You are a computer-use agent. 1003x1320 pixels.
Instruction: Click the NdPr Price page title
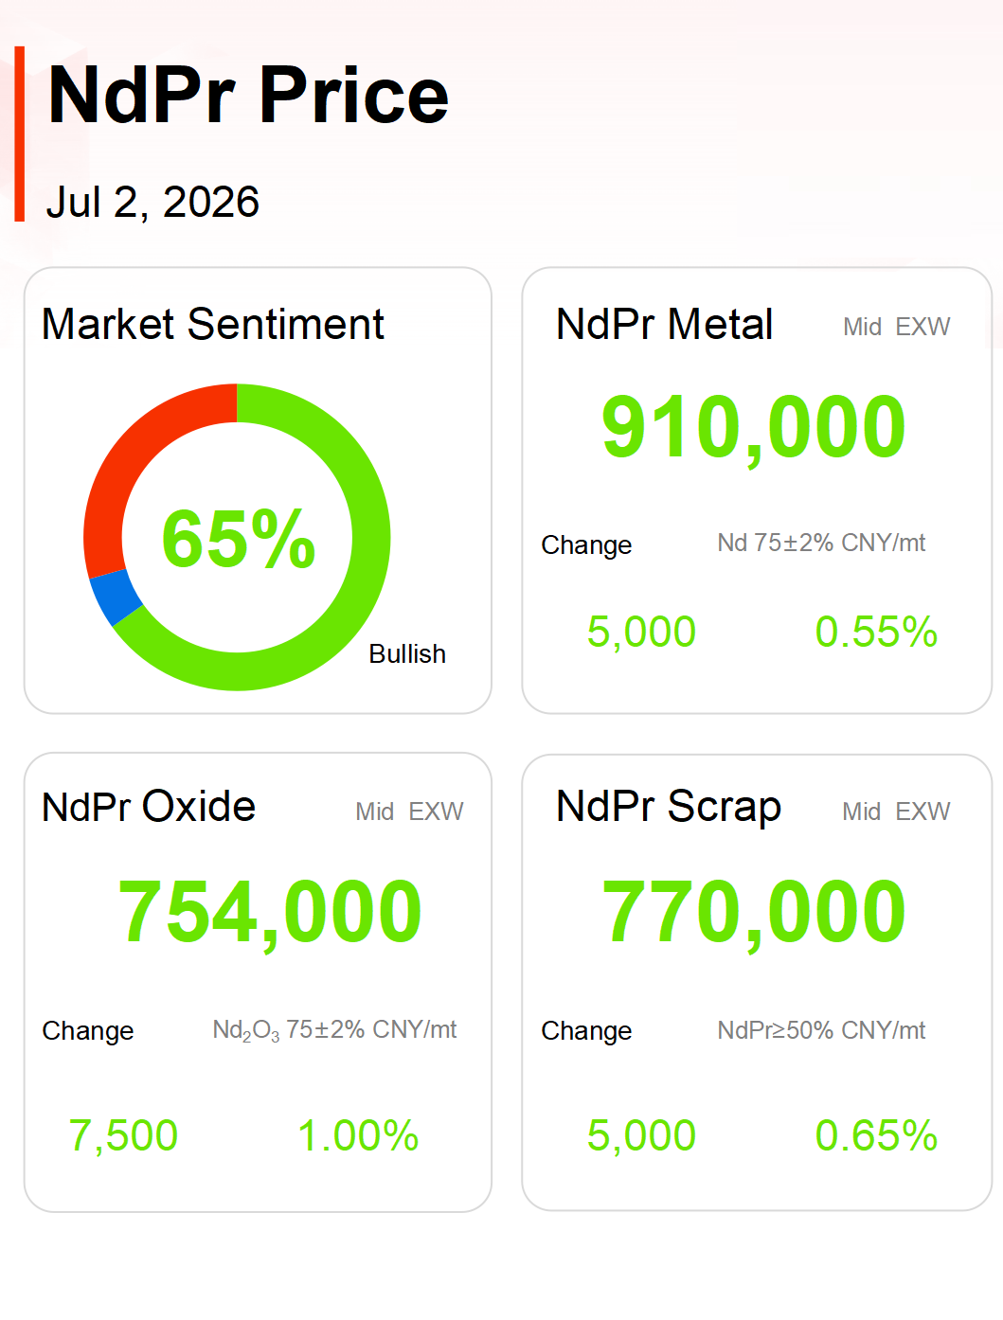click(248, 95)
